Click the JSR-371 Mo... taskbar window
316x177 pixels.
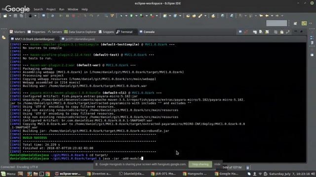(163, 174)
